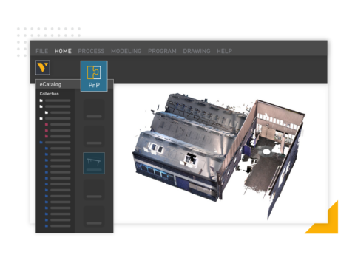Click the Collection label in eCatalog
Screen dimensions: 355x266
point(50,94)
